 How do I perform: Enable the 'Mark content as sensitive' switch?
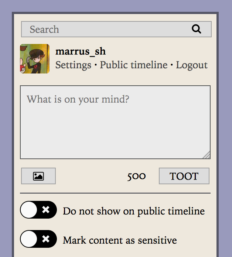pyautogui.click(x=38, y=239)
